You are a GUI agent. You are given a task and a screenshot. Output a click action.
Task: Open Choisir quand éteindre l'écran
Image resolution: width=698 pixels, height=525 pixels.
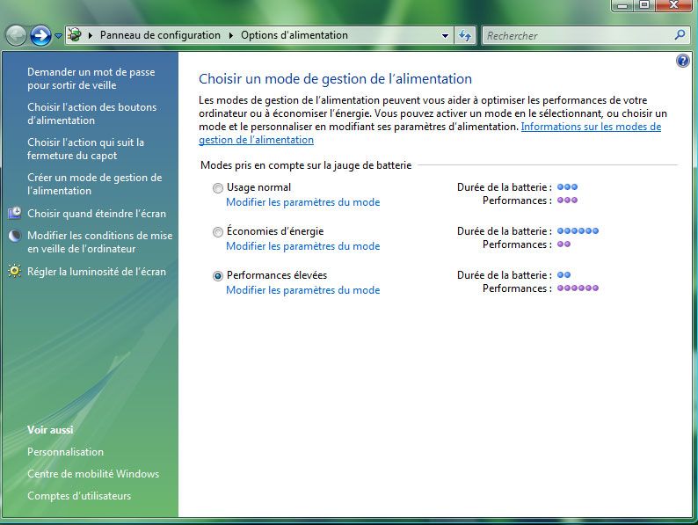click(x=97, y=214)
